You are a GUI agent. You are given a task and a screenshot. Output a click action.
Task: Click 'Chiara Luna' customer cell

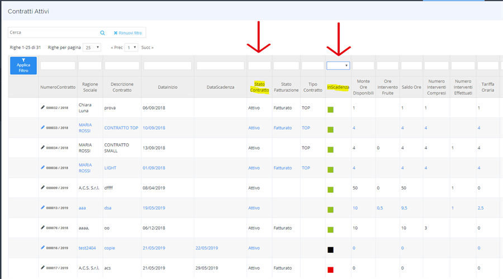tap(85, 107)
